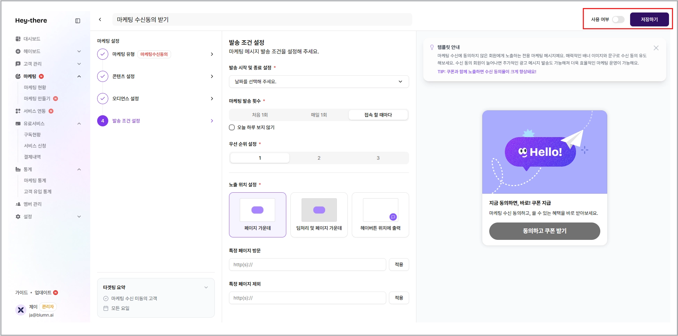Open 마케팅 현황 in sidebar
This screenshot has width=678, height=336.
35,87
